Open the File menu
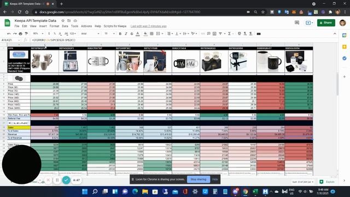350x197 pixels. pyautogui.click(x=17, y=26)
